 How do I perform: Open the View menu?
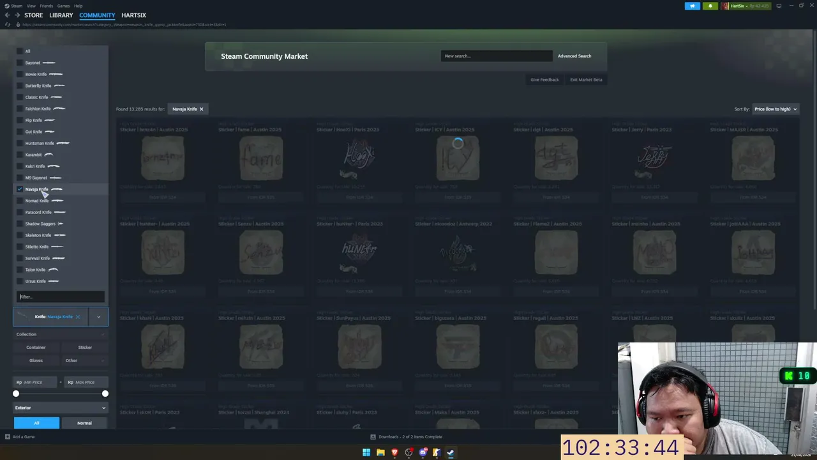tap(31, 6)
